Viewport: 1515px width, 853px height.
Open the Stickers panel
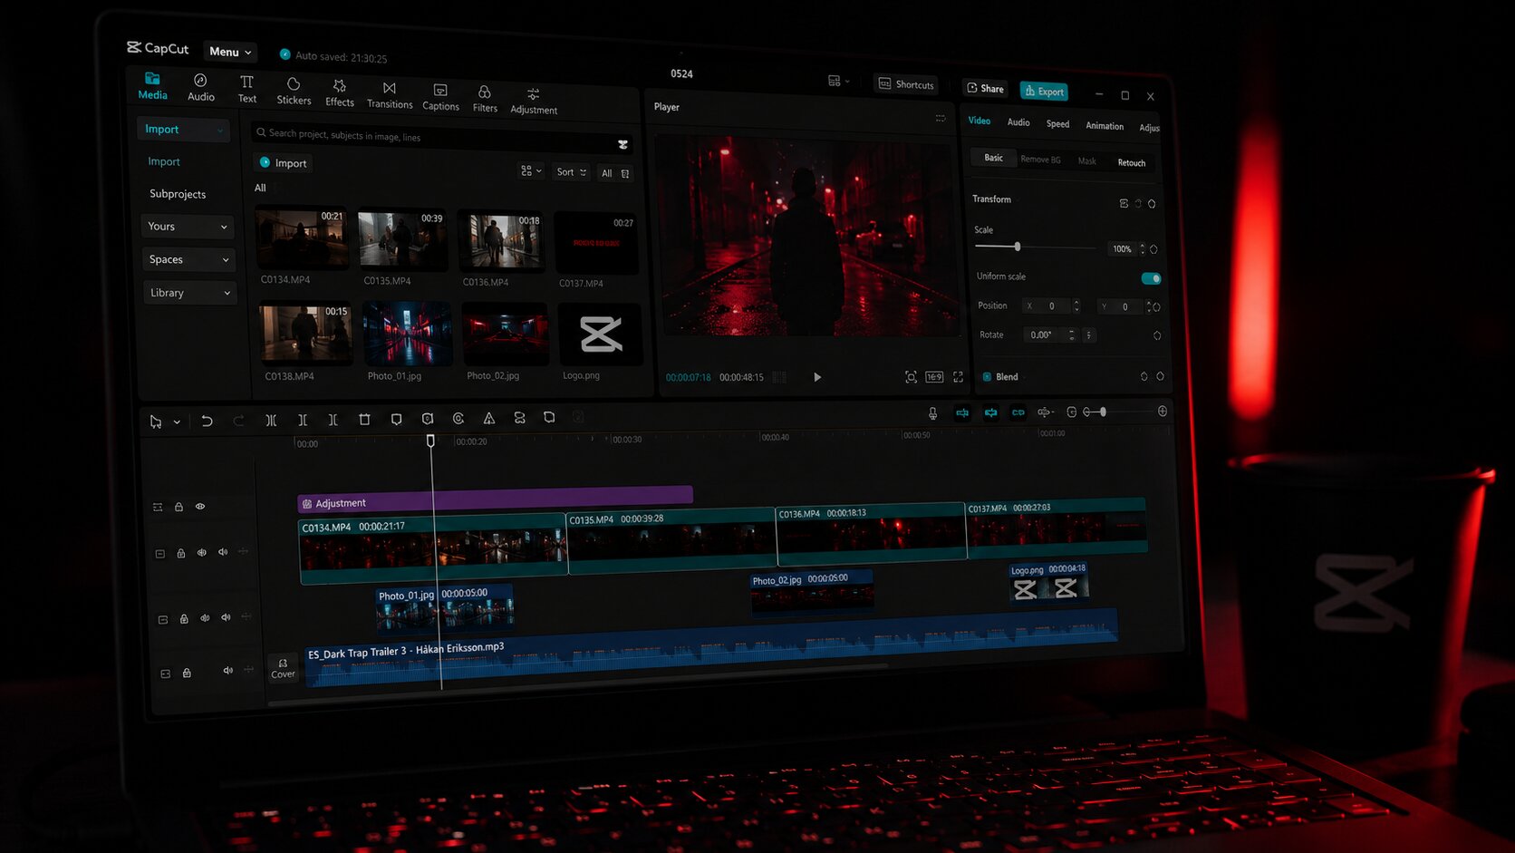pyautogui.click(x=294, y=91)
